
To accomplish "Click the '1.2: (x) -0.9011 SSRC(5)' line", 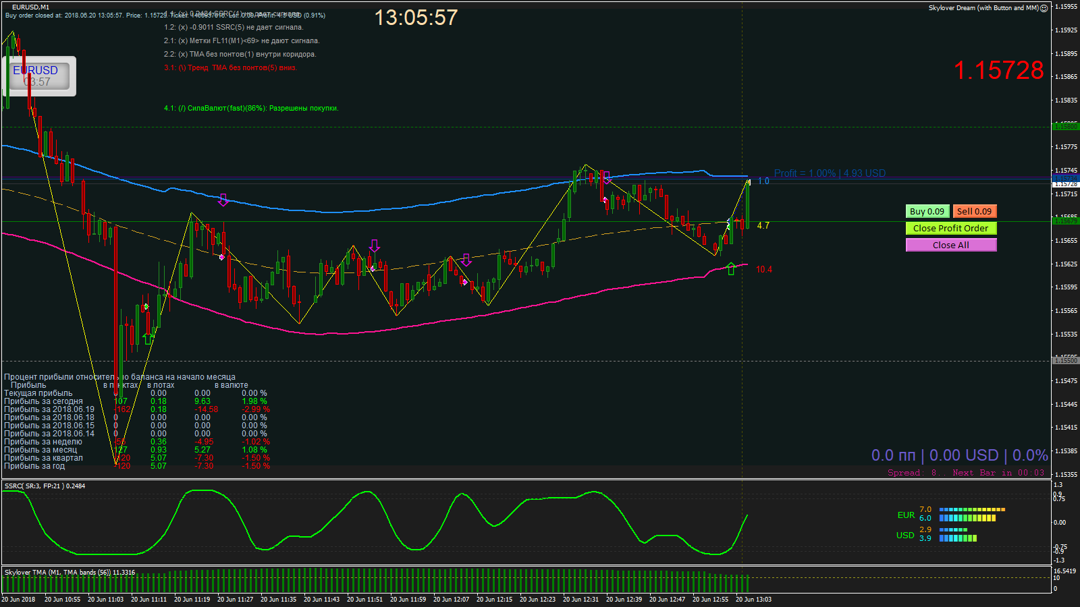I will (x=234, y=28).
